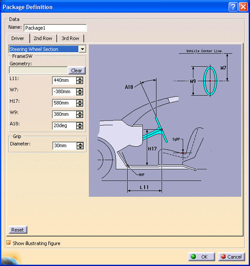
Task: Toggle Show illustrating figure checkbox
Action: (x=8, y=243)
